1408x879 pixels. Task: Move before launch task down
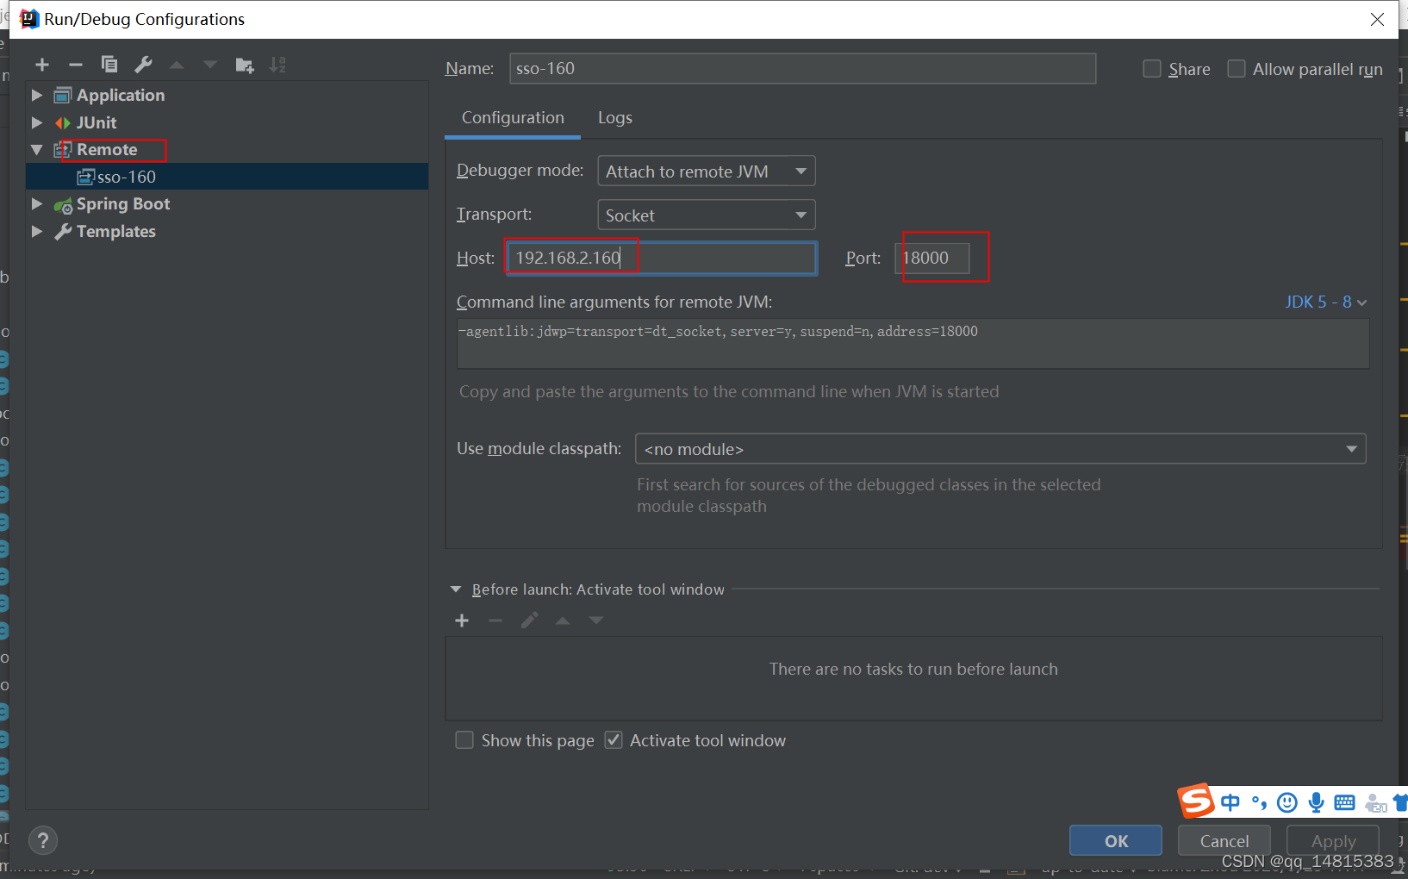coord(596,620)
